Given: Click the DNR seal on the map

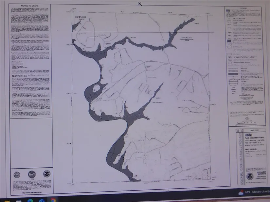Looking at the screenshot, I should [32, 174].
